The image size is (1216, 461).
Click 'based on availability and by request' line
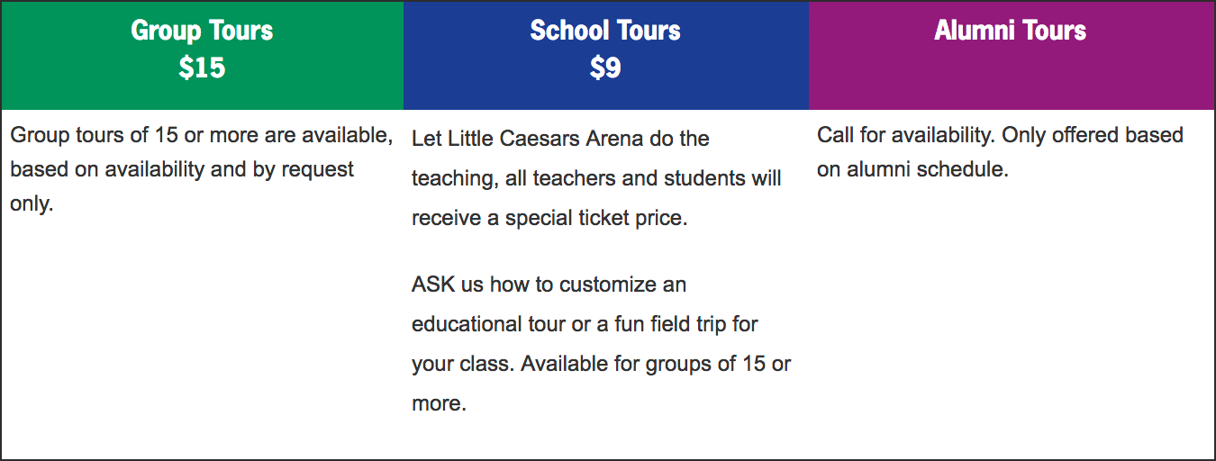(182, 169)
